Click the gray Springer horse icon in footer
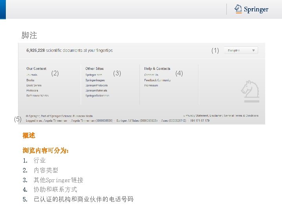This screenshot has height=212, width=282. point(250,91)
